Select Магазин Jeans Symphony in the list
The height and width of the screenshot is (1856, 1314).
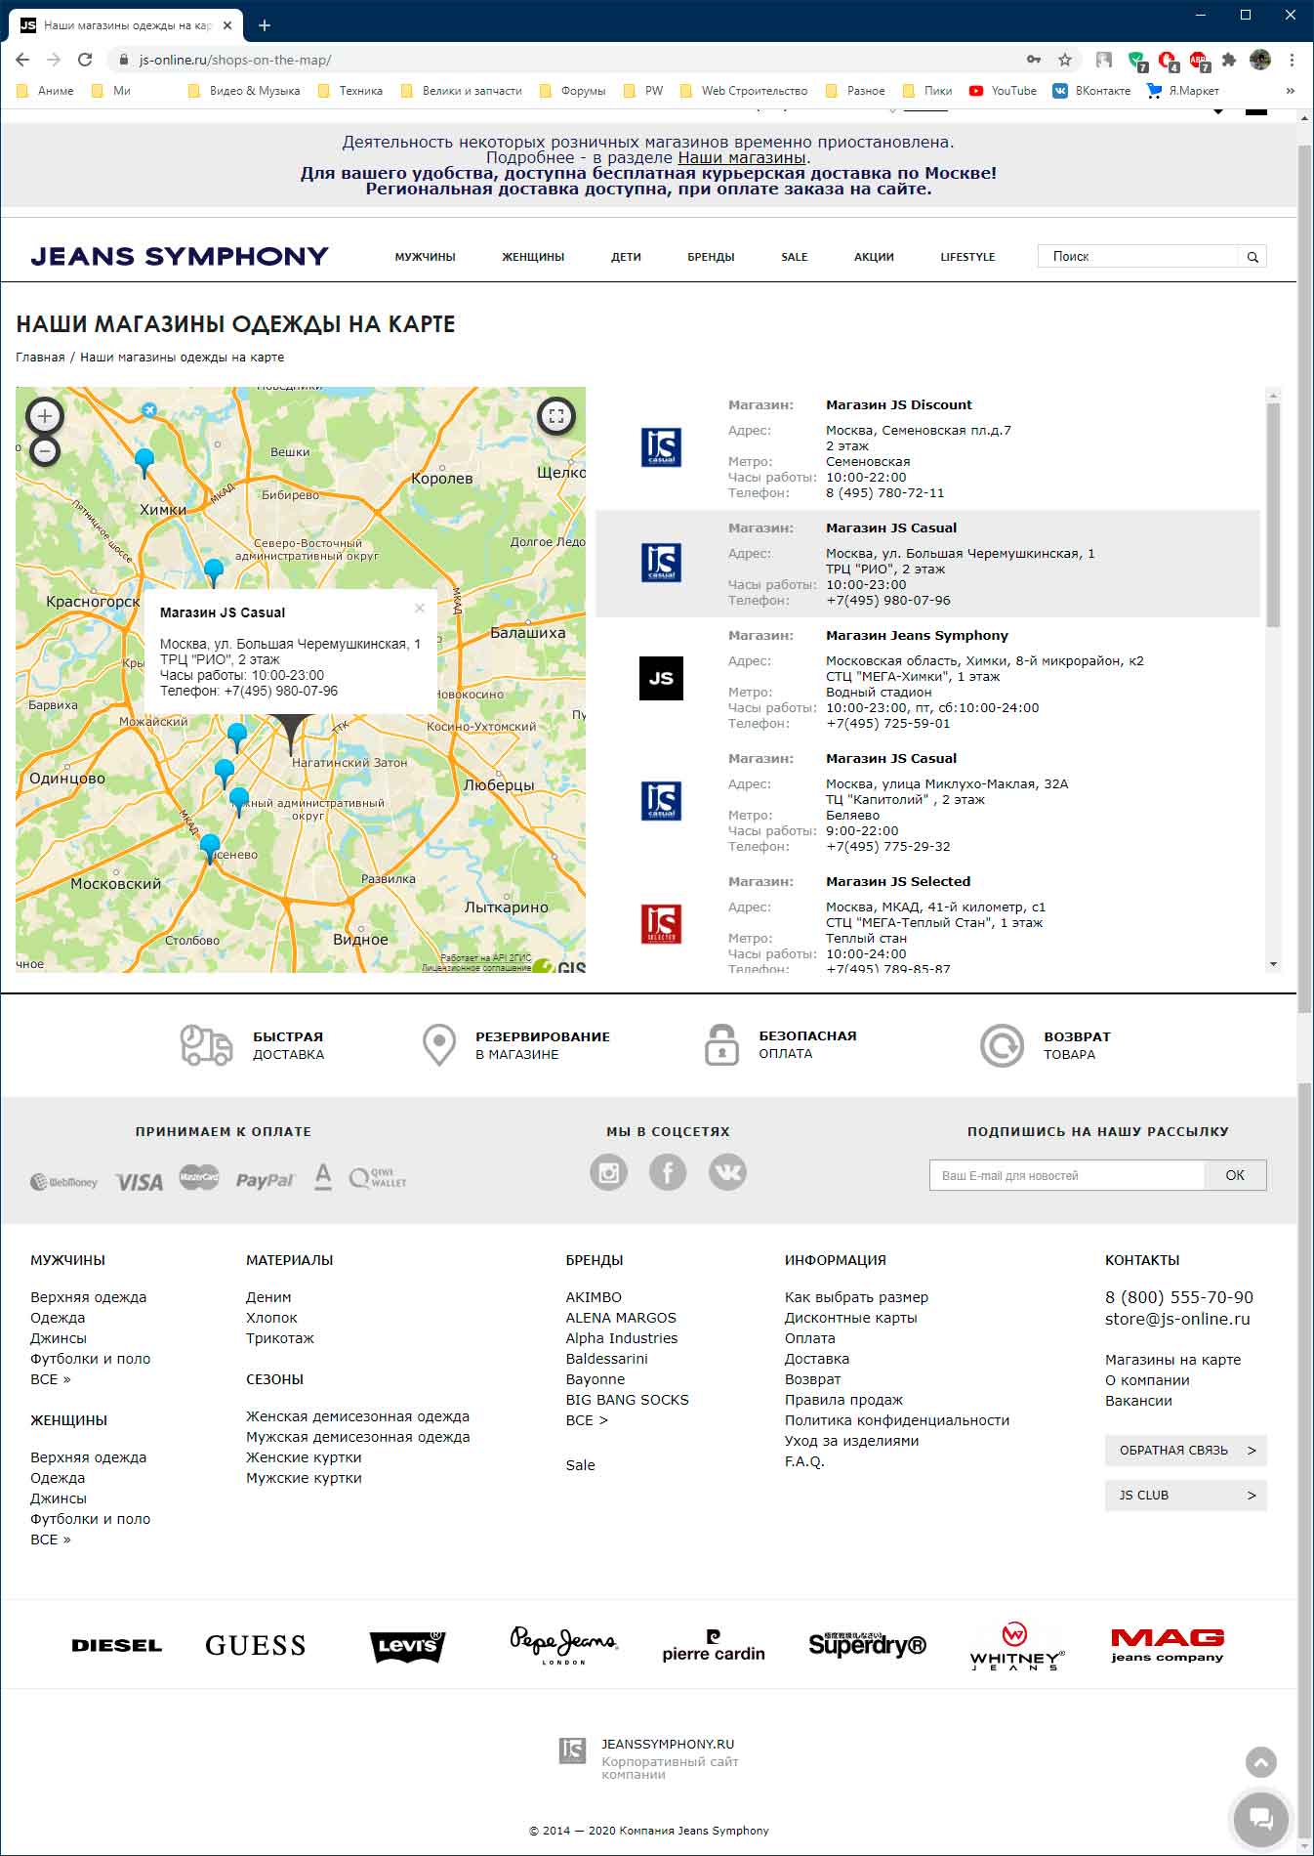927,679
